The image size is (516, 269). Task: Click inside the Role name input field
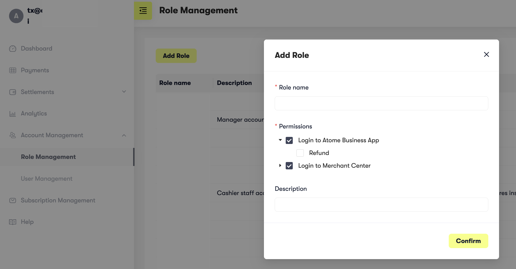tap(381, 103)
